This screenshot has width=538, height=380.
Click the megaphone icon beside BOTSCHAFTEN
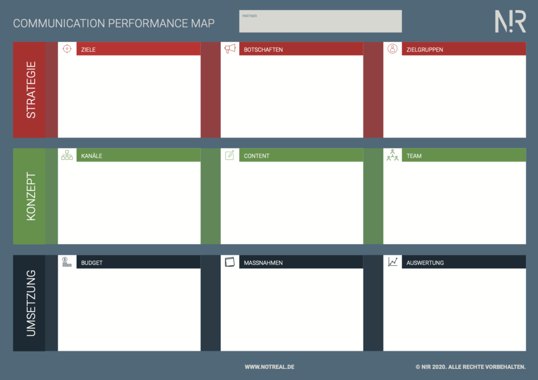pos(230,49)
